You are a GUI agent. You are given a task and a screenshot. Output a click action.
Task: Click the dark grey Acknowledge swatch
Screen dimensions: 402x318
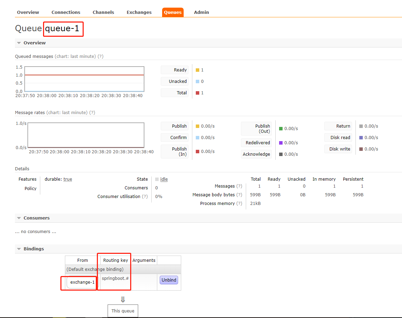(x=281, y=154)
